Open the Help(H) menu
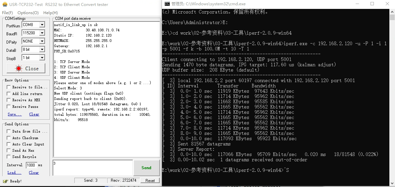This screenshot has width=395, height=187. (50, 13)
